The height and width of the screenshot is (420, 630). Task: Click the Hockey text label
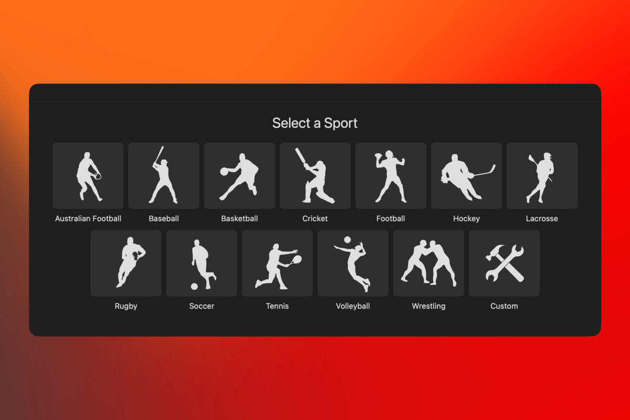466,218
